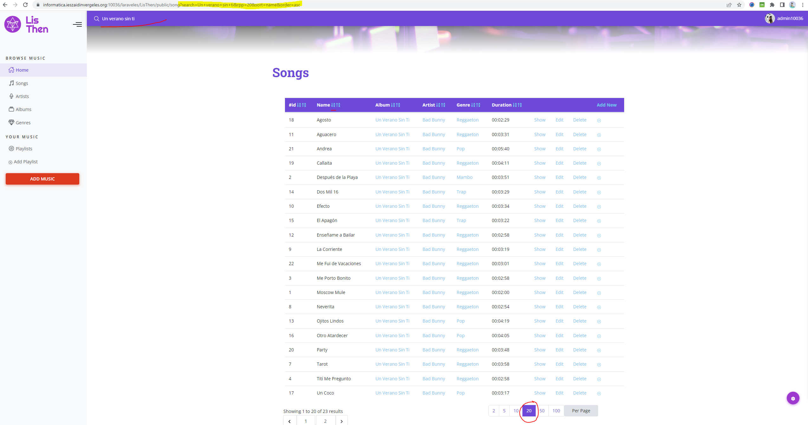The width and height of the screenshot is (808, 425).
Task: Click the plus-circle icon in Agosto row
Action: 599,120
